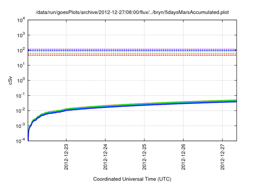Click the 10^-1 y-axis tick label
Image resolution: width=261 pixels, height=183 pixels.
[x=20, y=96]
